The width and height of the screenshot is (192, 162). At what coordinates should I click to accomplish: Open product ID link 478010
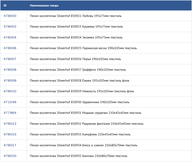click(x=10, y=91)
